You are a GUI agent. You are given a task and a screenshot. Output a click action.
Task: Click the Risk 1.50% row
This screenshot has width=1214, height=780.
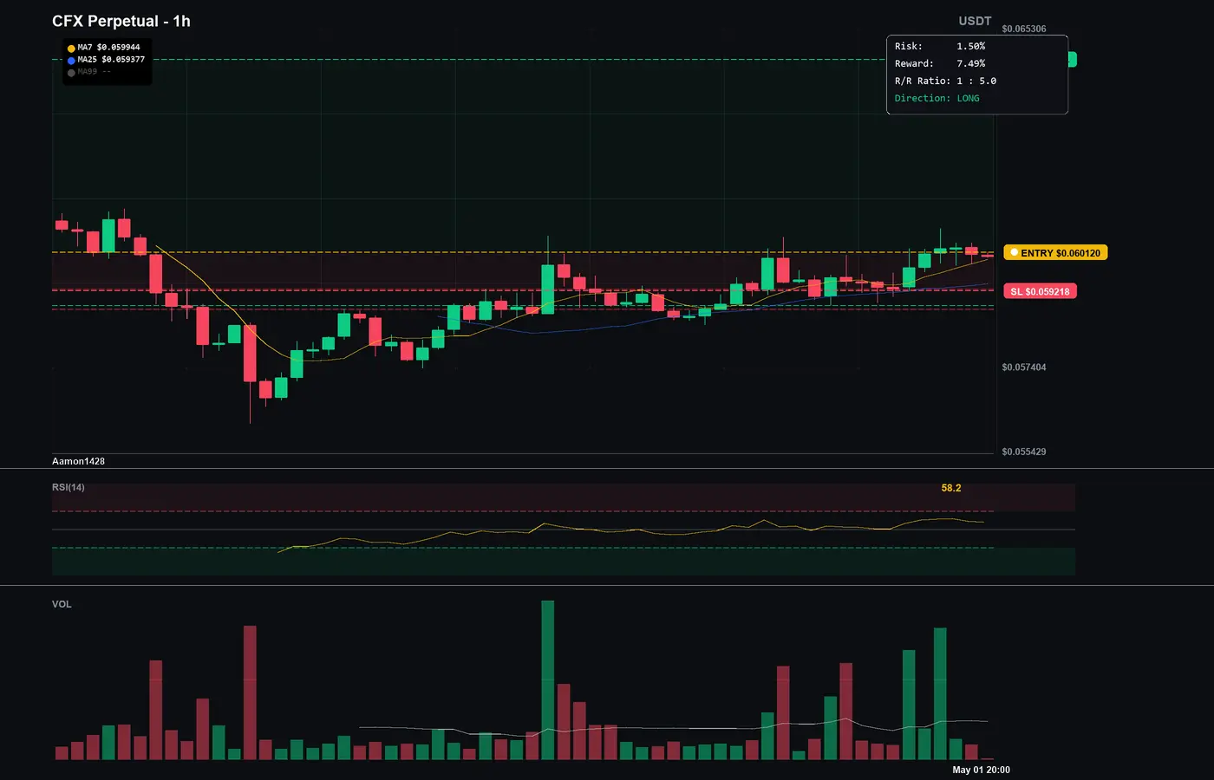(940, 46)
